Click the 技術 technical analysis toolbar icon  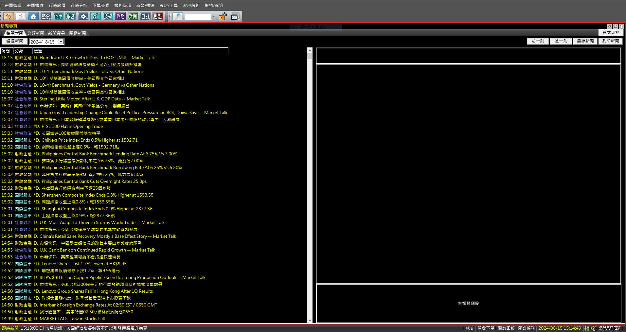click(x=108, y=16)
